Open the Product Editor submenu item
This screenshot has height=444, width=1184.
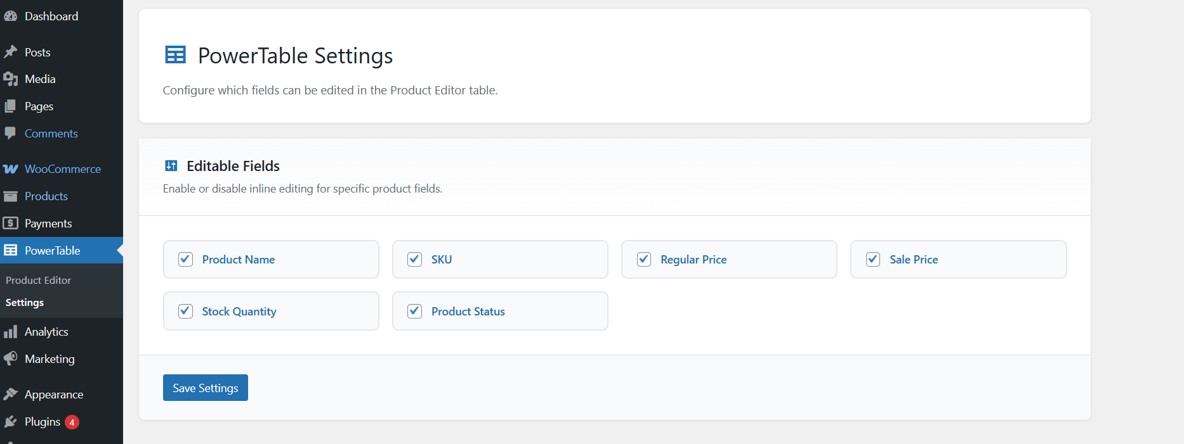[x=38, y=280]
